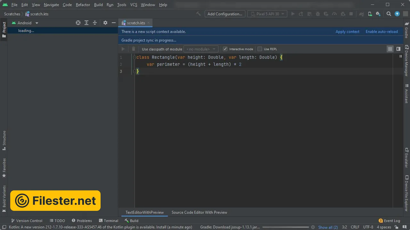410x230 pixels.
Task: Collapse the Rectangle class fold marker
Action: (135, 57)
